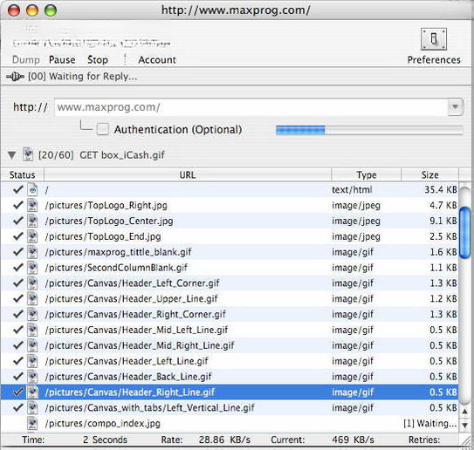
Task: Click the scrollbar up arrow
Action: tap(465, 411)
